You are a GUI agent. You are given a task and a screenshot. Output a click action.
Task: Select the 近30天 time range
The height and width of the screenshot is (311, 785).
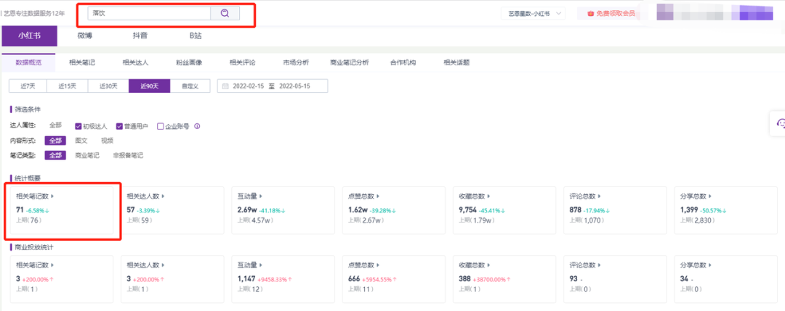coord(108,86)
